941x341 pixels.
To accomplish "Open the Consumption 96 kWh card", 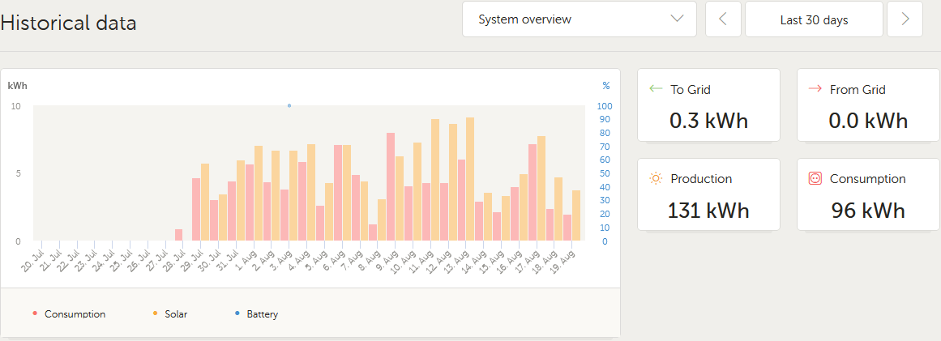I will click(867, 194).
